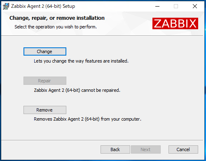Click the 'Select the operation you wish to perform' text
The width and height of the screenshot is (206, 161).
(56, 27)
